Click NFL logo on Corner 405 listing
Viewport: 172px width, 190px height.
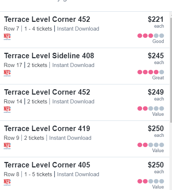point(7,182)
